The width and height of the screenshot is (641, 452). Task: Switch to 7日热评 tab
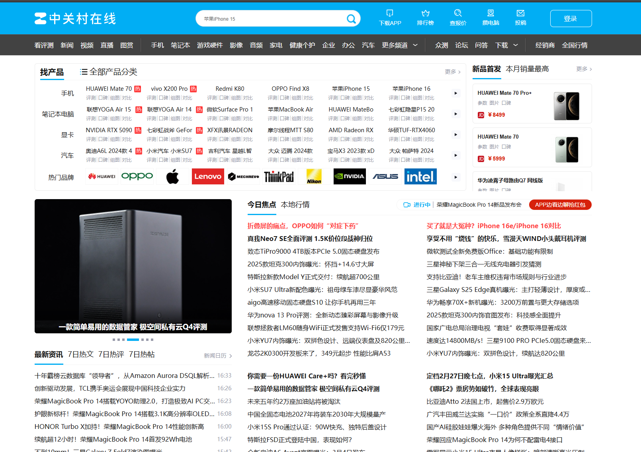pyautogui.click(x=111, y=354)
